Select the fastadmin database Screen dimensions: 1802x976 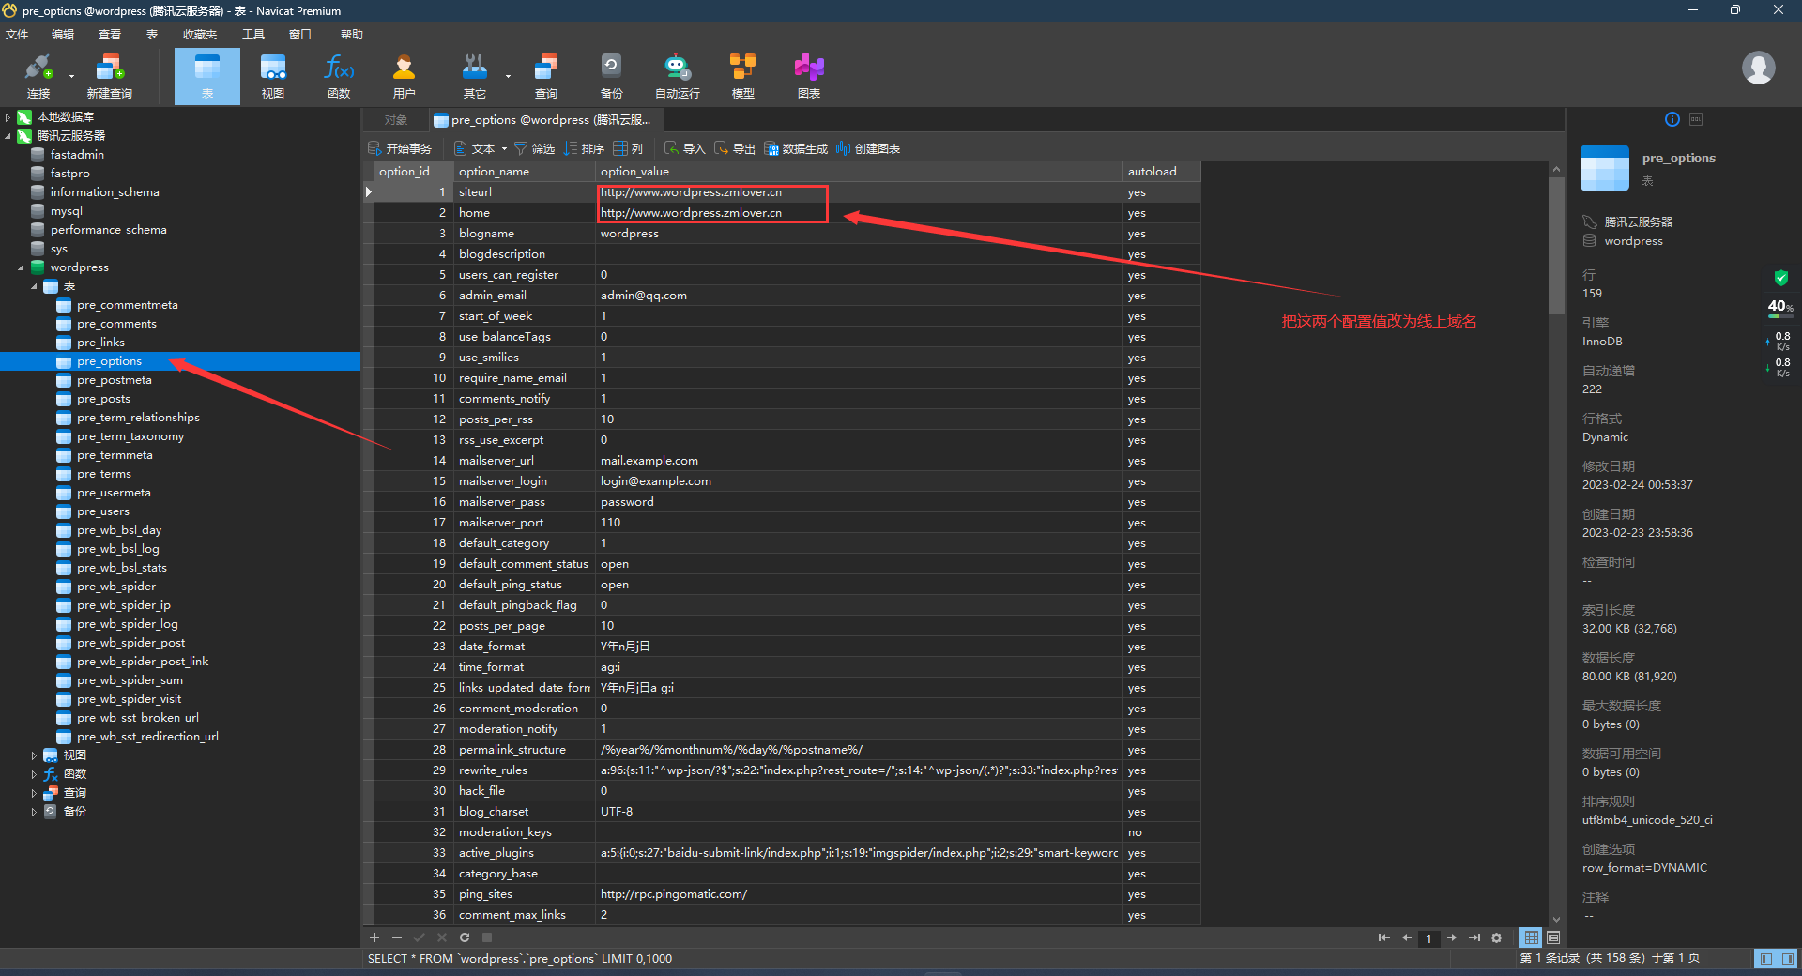coord(77,155)
